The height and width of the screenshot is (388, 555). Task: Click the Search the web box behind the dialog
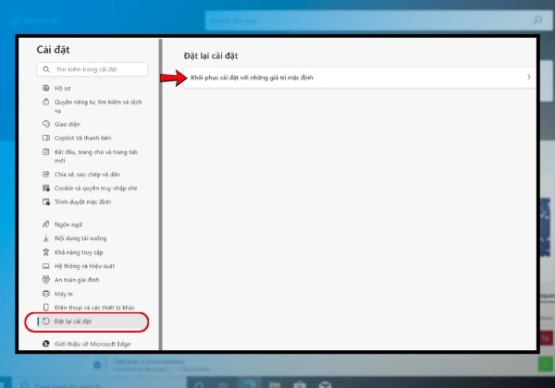point(378,20)
